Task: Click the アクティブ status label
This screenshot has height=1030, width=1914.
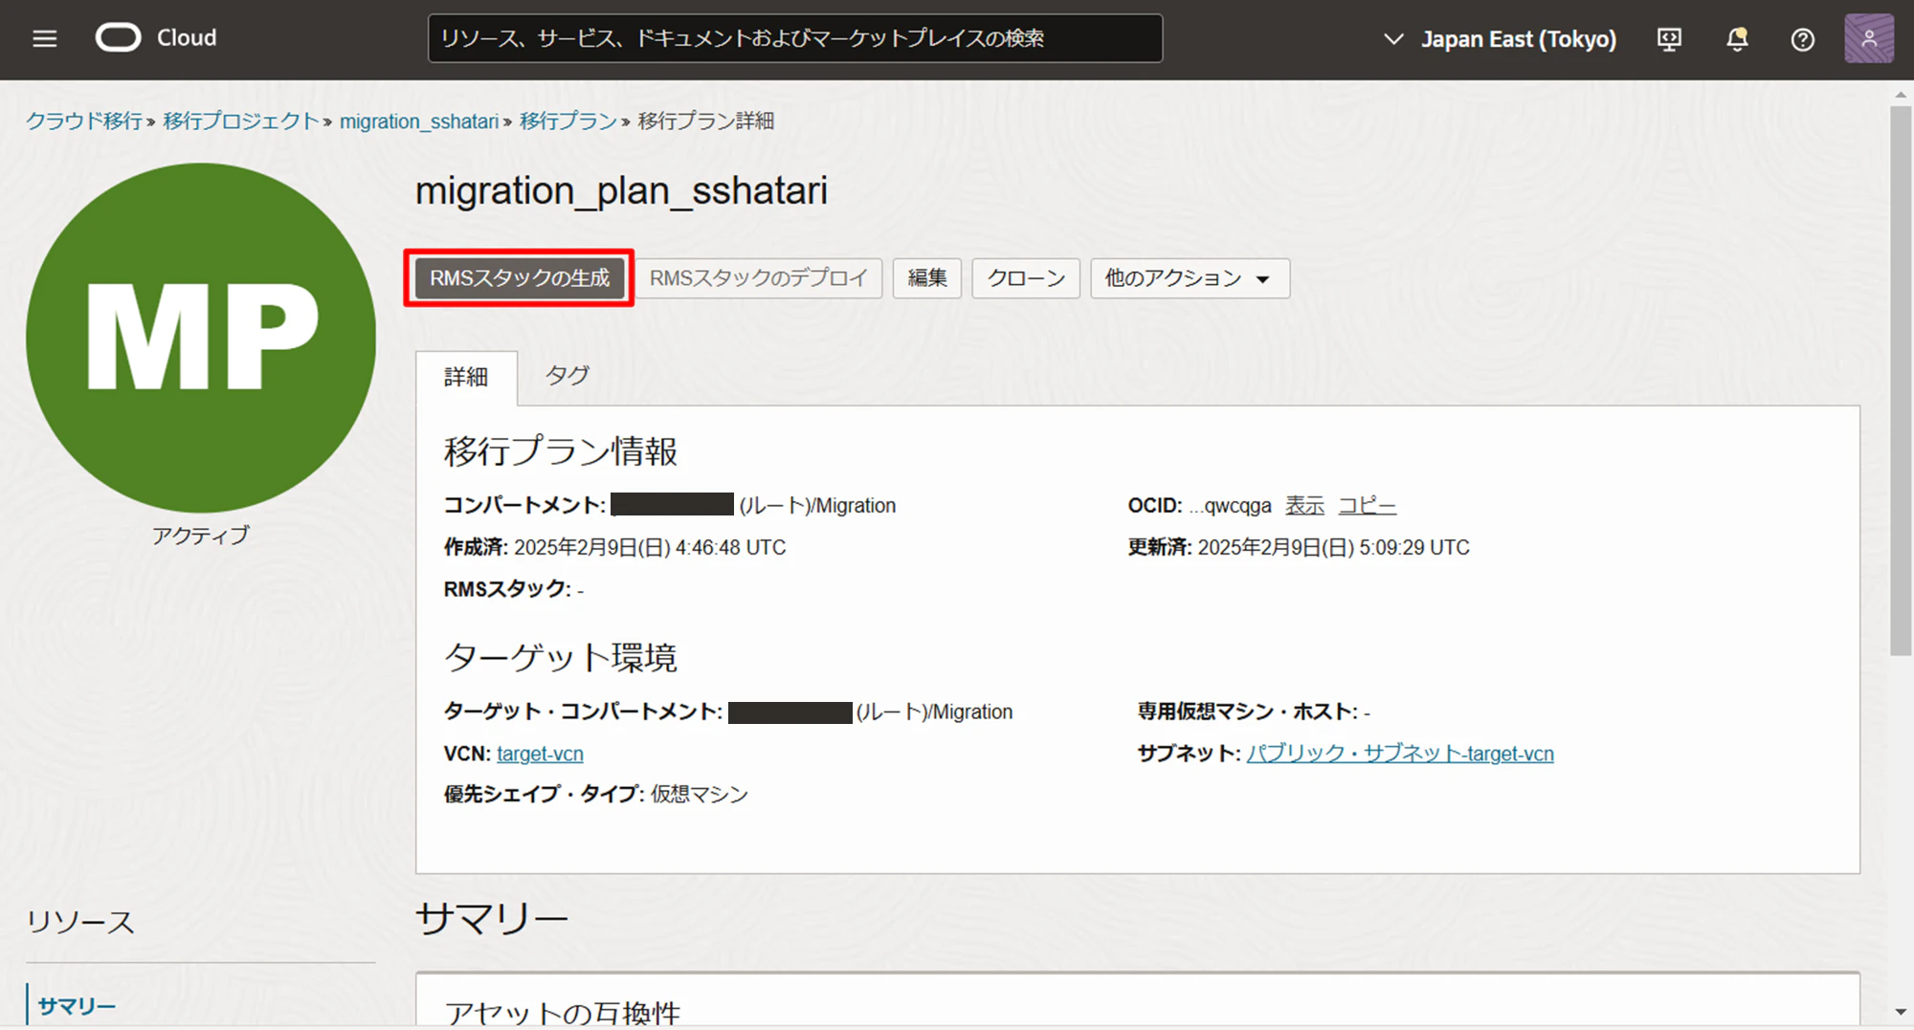Action: (x=201, y=536)
